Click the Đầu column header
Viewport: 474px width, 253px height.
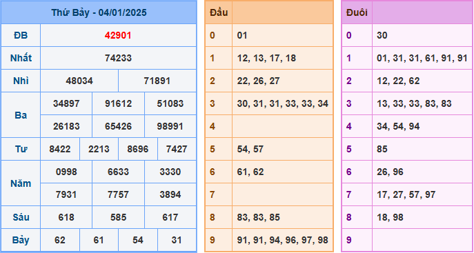219,12
